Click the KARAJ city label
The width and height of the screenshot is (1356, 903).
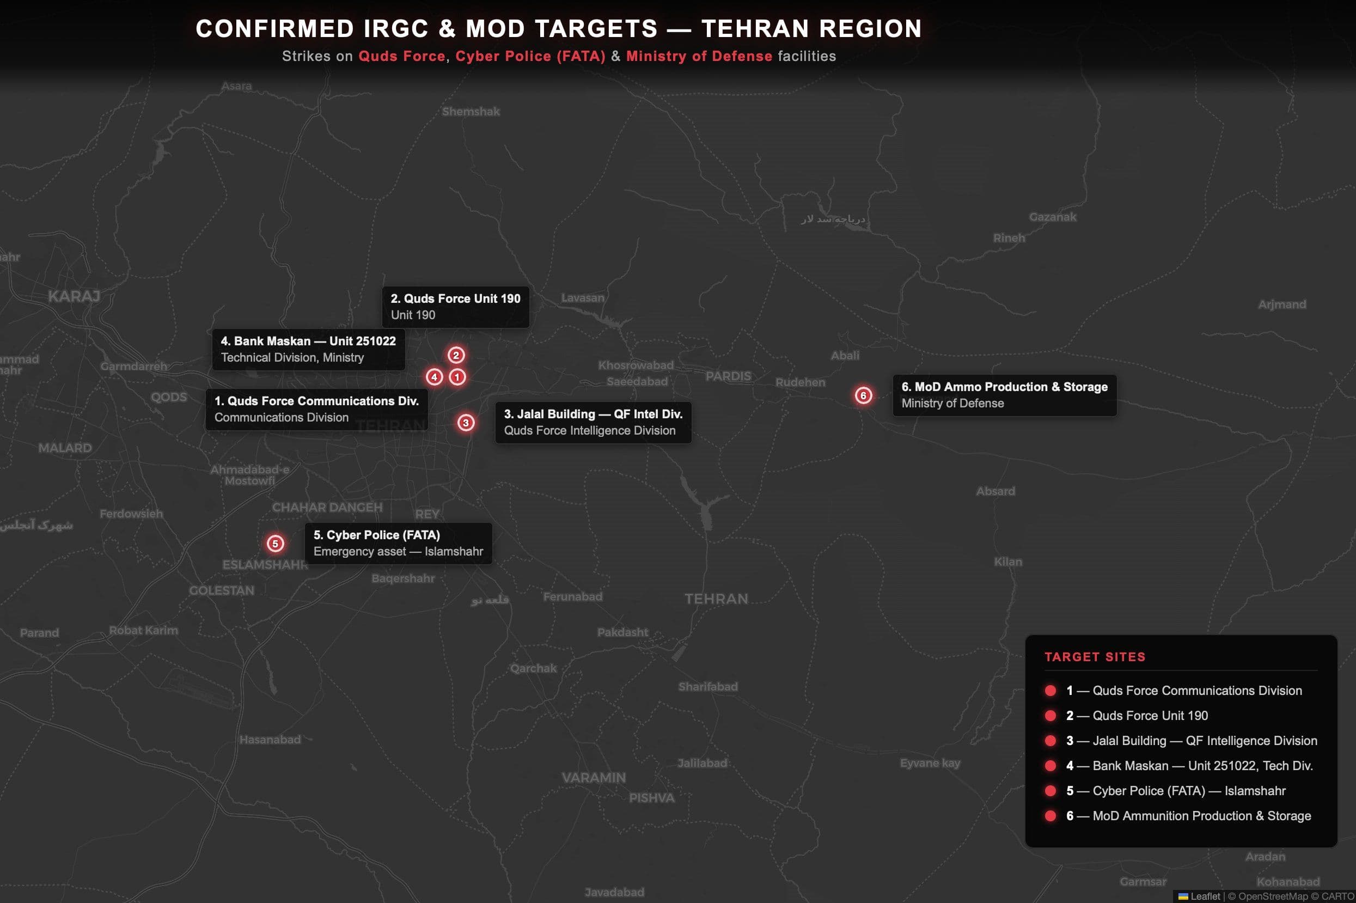coord(74,297)
